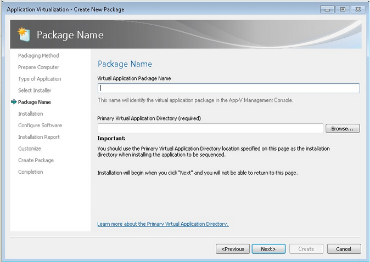Minimize the Create New Package window

328,9
